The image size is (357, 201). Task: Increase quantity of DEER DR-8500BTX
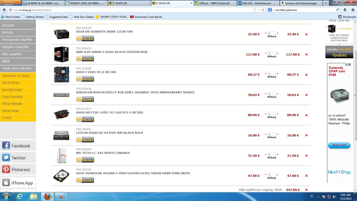click(x=277, y=33)
